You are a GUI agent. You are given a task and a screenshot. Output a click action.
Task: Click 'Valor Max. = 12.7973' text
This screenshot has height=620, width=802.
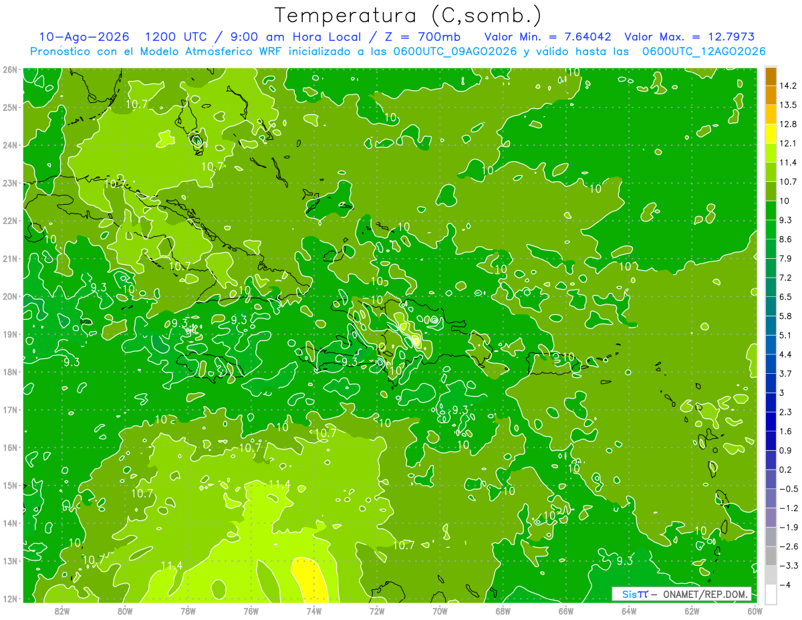[690, 37]
